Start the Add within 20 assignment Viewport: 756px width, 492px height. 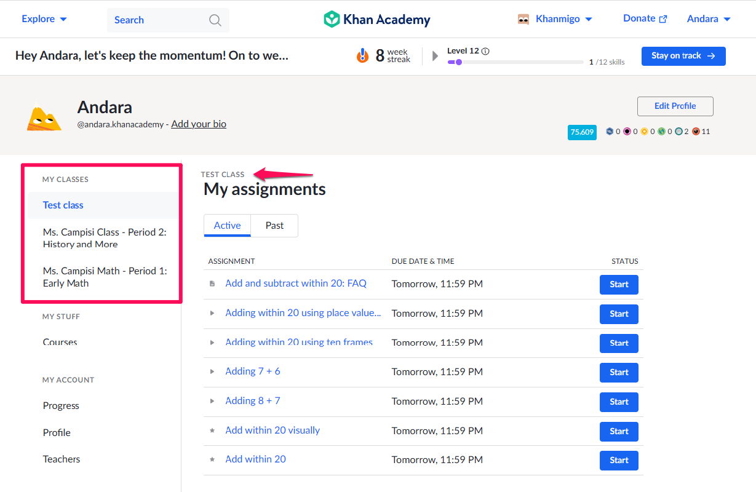pyautogui.click(x=619, y=461)
